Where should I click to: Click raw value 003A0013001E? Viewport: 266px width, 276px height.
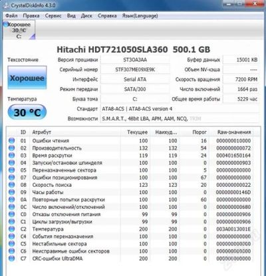point(233,229)
